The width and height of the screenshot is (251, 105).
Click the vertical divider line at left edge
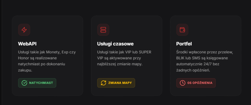[2, 52]
